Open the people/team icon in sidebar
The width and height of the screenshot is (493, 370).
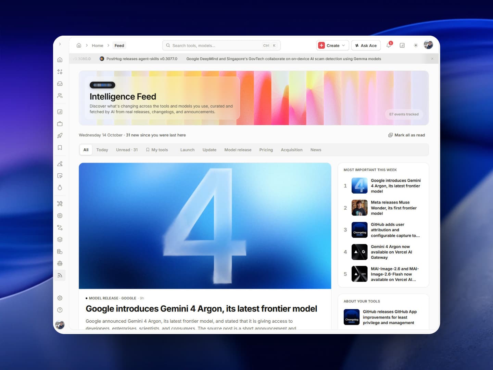click(x=60, y=96)
